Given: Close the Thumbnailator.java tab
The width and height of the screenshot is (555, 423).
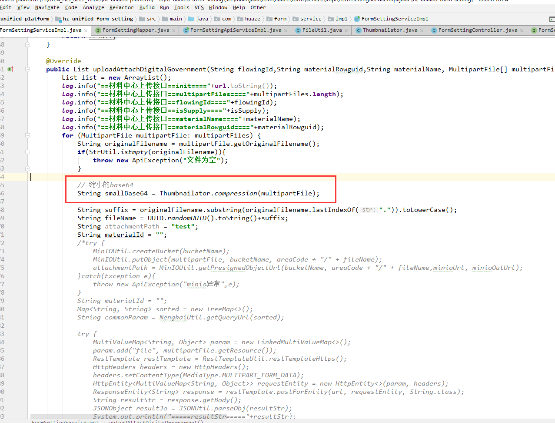Looking at the screenshot, I should pos(422,30).
